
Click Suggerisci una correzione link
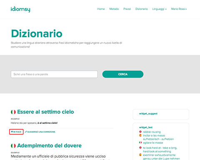coord(40,132)
